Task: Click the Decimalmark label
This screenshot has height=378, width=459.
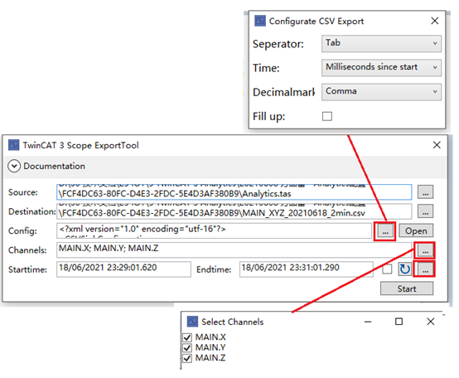Action: (x=283, y=92)
